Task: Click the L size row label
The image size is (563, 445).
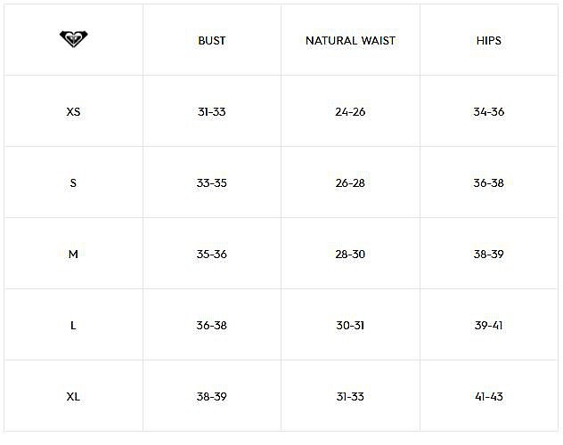Action: 73,326
